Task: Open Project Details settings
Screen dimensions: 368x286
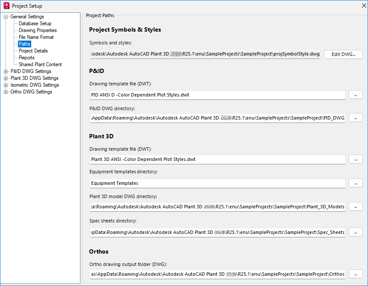Action: [33, 51]
